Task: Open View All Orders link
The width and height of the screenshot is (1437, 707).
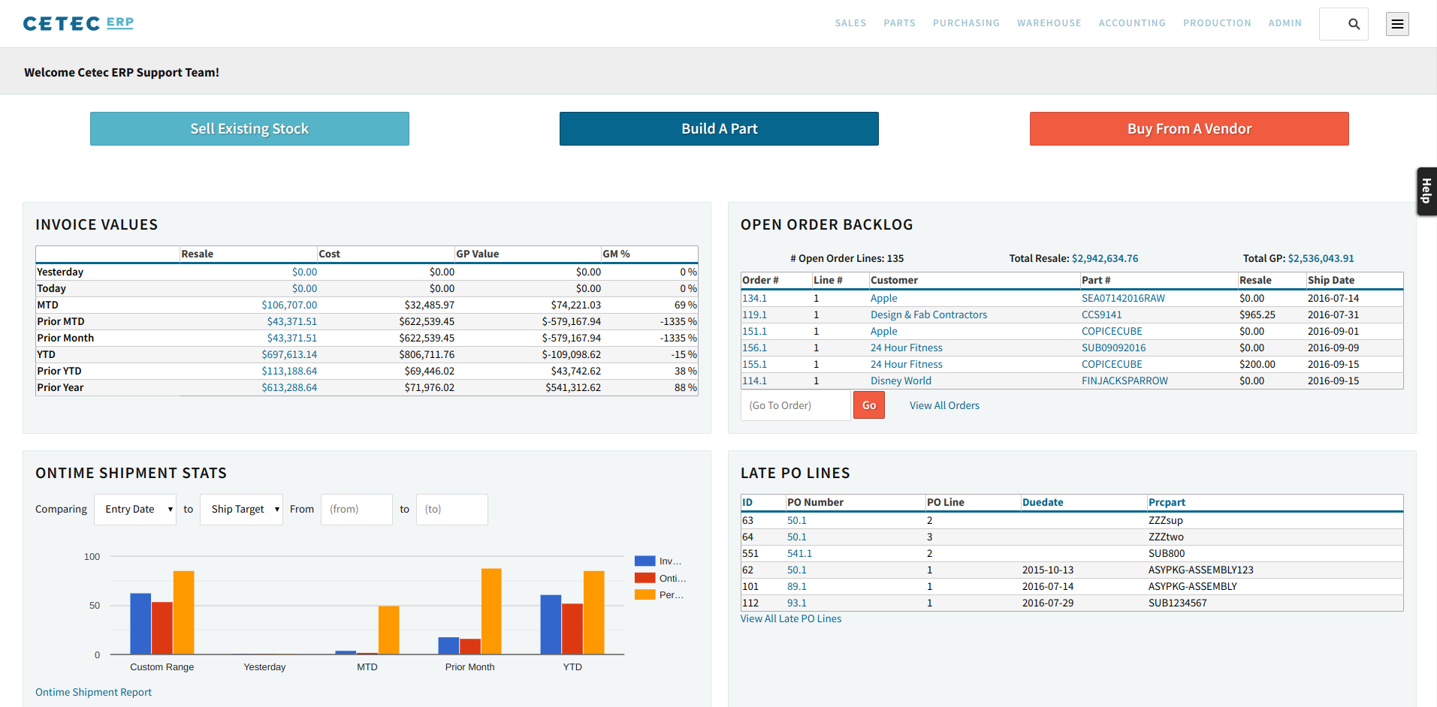Action: [x=944, y=405]
